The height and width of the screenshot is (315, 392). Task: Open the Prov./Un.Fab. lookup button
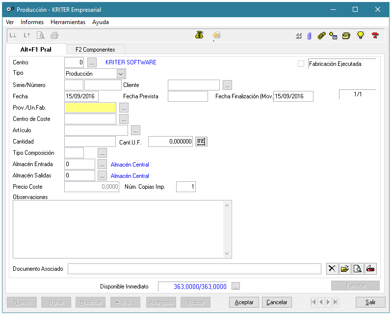pyautogui.click(x=124, y=108)
